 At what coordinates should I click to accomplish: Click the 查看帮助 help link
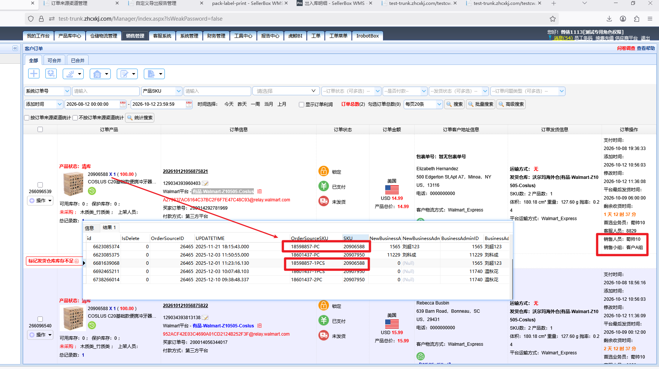646,48
